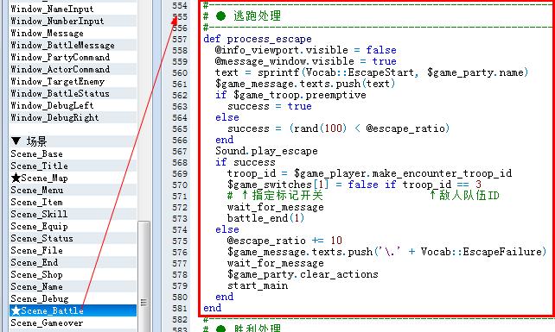Viewport: 555px width, 332px height.
Task: Click '@info_viewport.visible = false' code line
Action: (306, 50)
